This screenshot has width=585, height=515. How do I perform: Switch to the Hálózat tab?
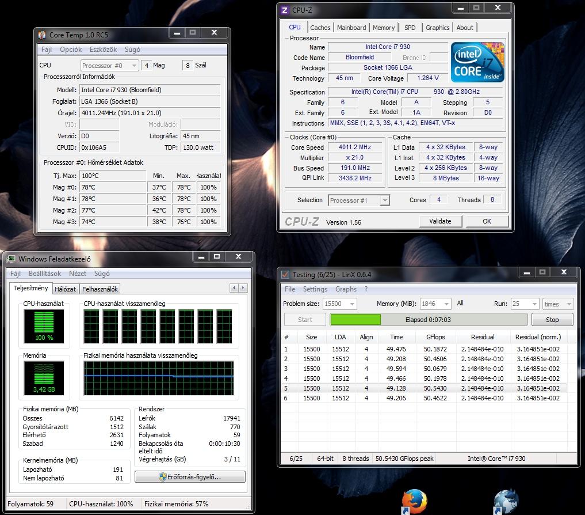tap(65, 289)
